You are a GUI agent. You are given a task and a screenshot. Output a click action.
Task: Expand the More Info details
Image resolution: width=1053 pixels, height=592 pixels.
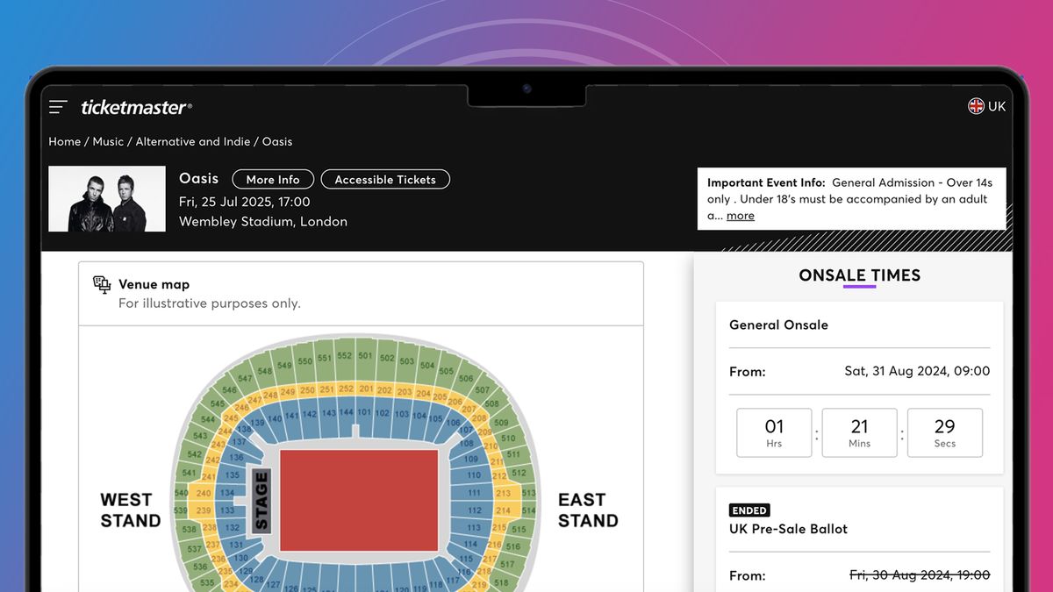tap(272, 179)
